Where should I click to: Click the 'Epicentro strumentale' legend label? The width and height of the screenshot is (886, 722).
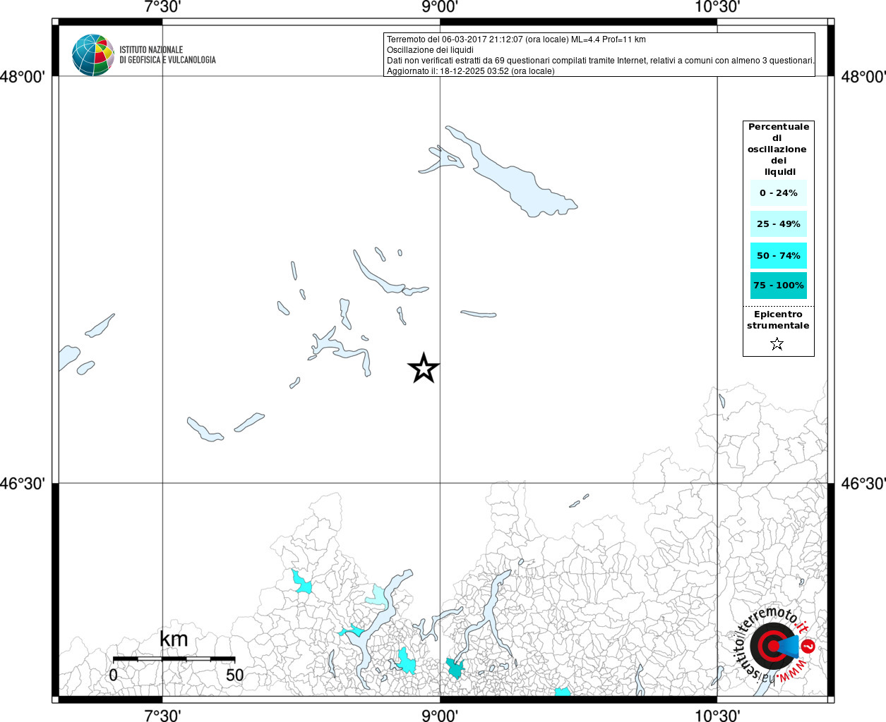[x=778, y=320]
